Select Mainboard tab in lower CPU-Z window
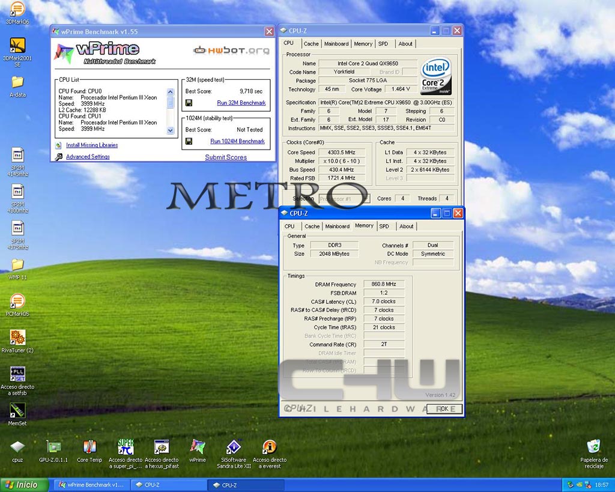The image size is (615, 492). pyautogui.click(x=338, y=226)
